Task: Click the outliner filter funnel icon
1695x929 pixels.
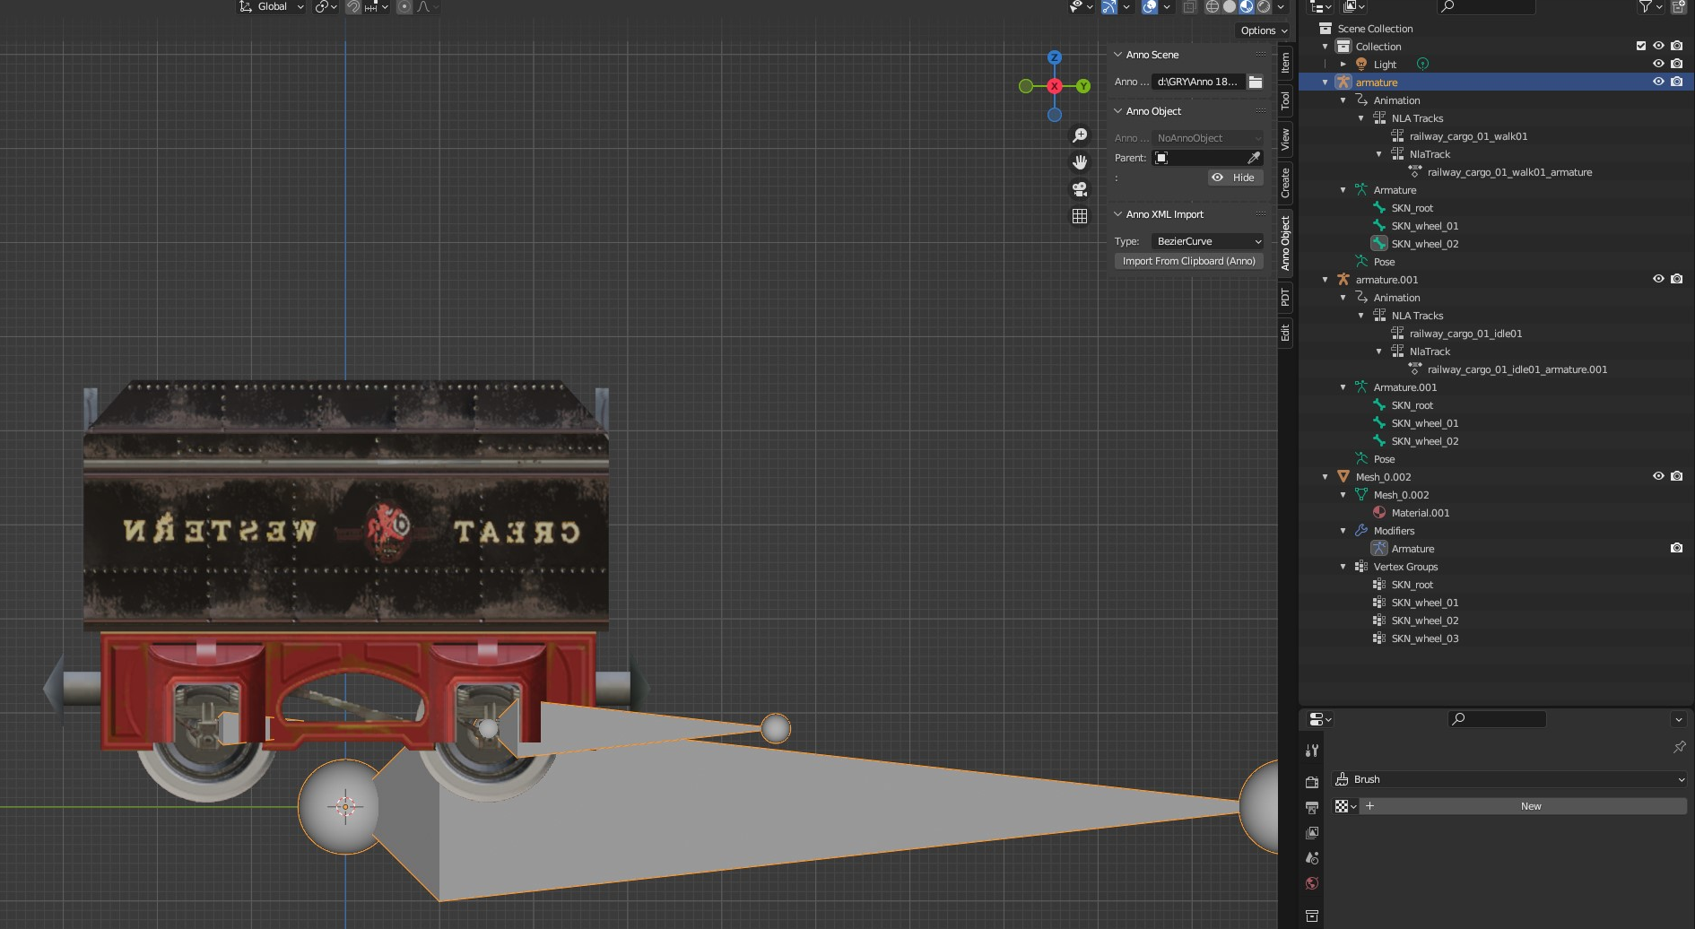Action: click(1646, 7)
